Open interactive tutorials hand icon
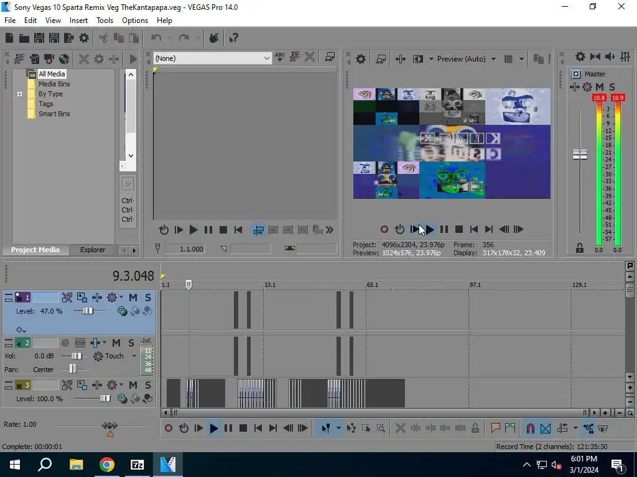This screenshot has height=477, width=637. coord(214,38)
